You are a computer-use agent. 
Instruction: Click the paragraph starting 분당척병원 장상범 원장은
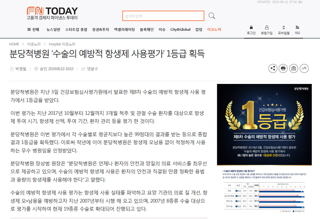(108, 171)
